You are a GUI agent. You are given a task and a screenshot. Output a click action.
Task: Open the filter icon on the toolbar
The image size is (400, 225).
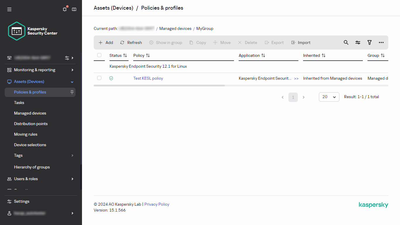(369, 42)
